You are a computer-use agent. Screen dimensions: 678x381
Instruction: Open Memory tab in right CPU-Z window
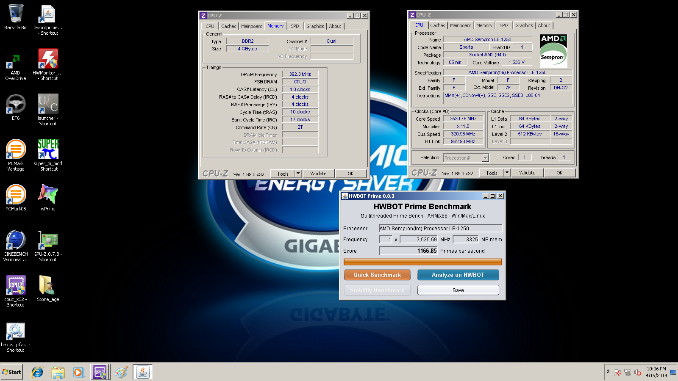click(x=484, y=25)
